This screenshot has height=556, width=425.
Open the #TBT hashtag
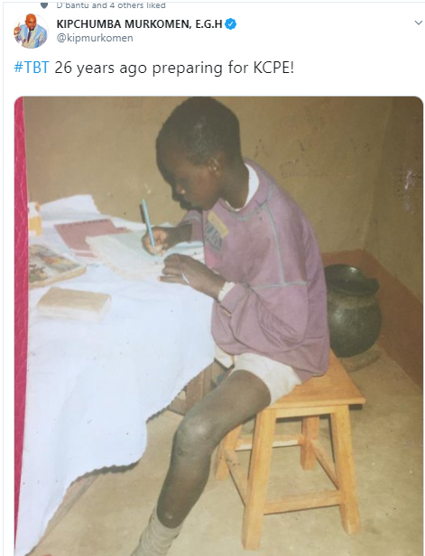click(32, 68)
